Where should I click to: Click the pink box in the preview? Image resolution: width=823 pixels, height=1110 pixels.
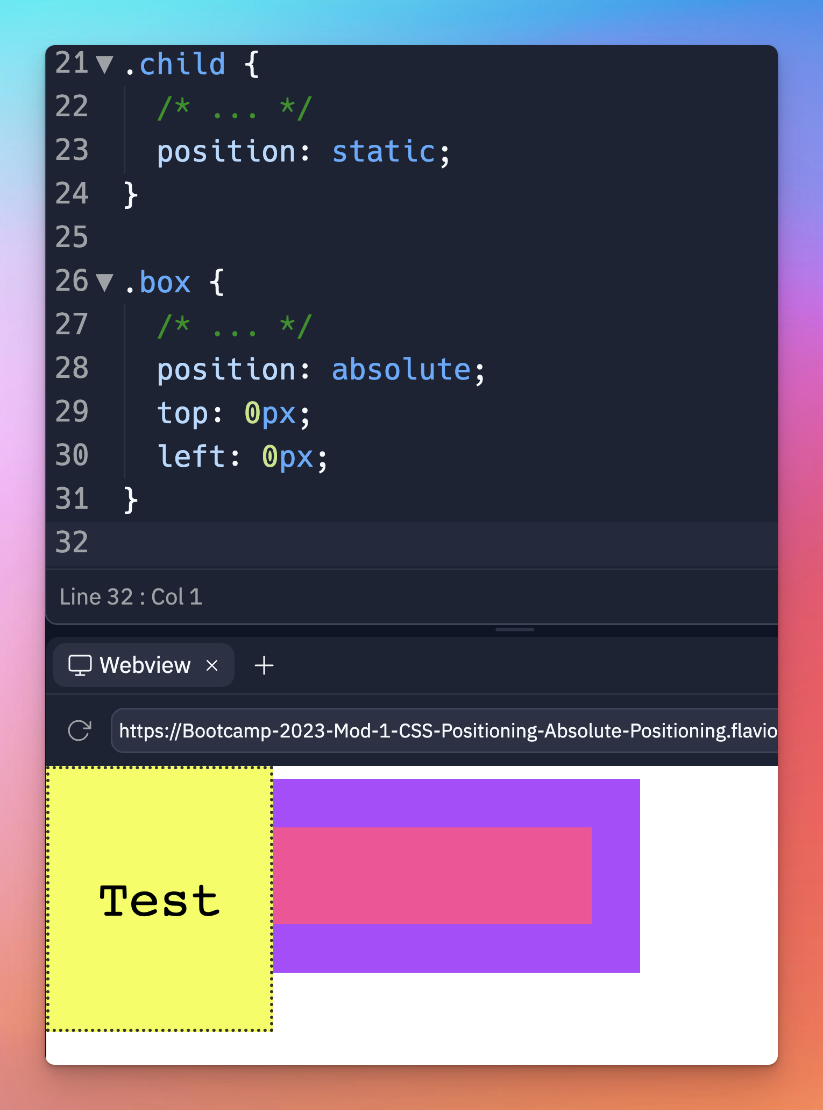[432, 876]
